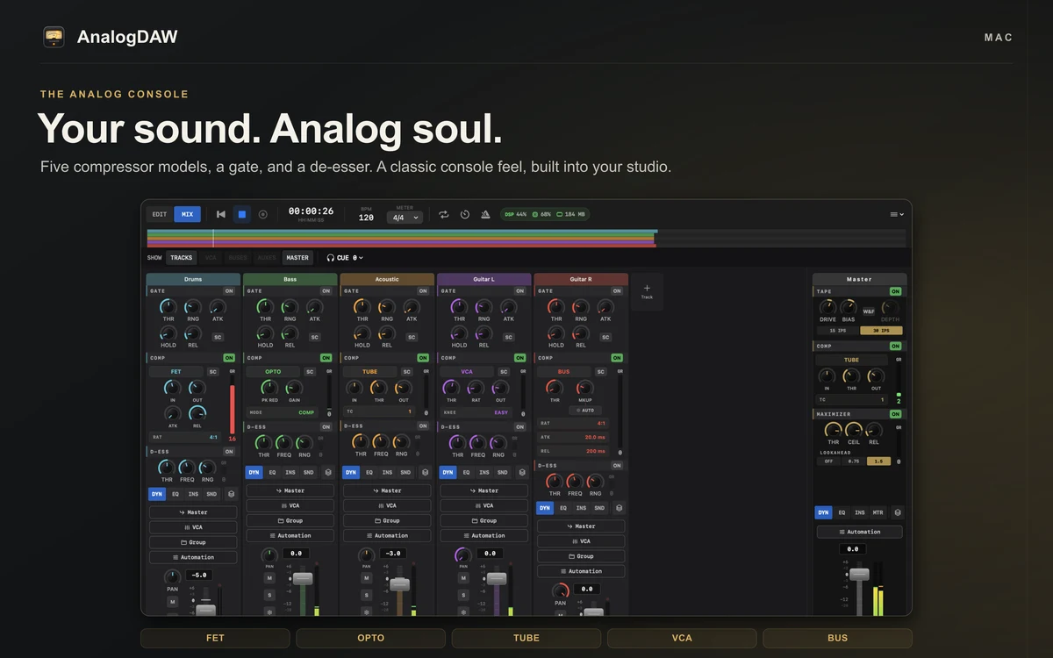Show MASTER strip in the mixer

tap(297, 258)
